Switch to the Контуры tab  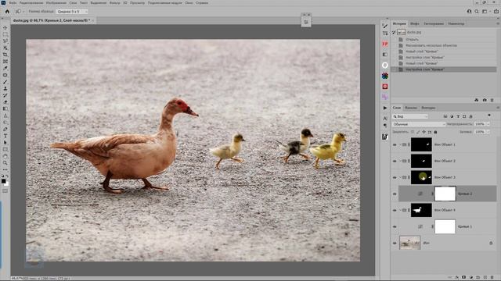(428, 108)
